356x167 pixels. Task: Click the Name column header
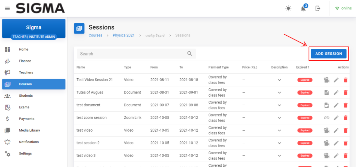pyautogui.click(x=81, y=67)
